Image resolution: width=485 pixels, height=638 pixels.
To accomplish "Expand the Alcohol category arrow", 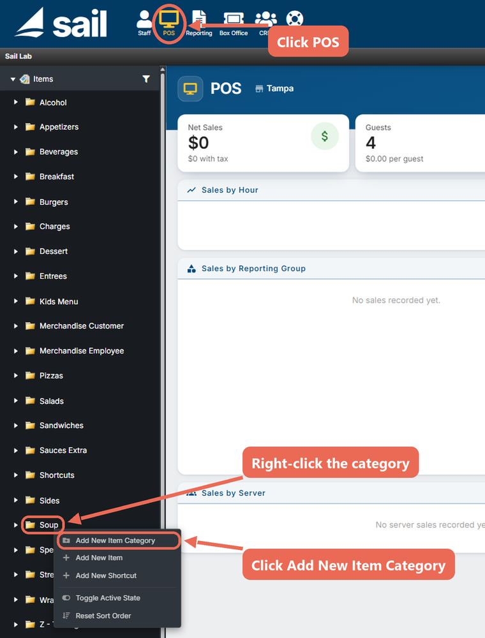I will (16, 102).
